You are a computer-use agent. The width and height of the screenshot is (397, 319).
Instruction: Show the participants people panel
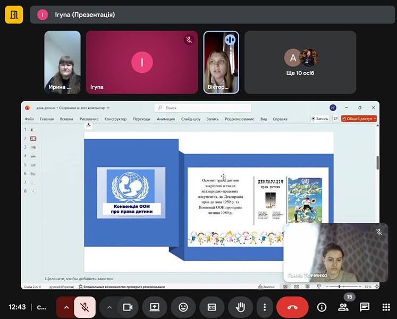343,307
